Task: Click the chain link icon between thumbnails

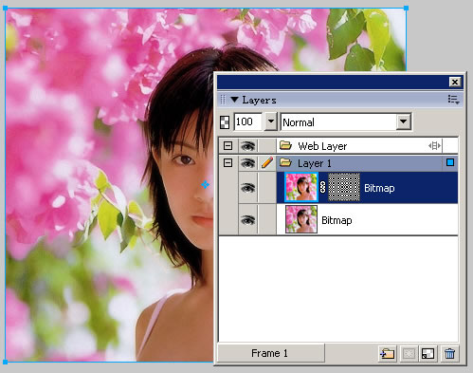Action: pyautogui.click(x=322, y=187)
